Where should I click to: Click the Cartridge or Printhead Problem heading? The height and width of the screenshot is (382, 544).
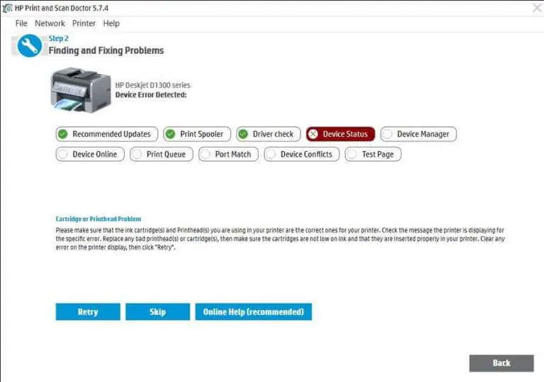[x=98, y=219]
